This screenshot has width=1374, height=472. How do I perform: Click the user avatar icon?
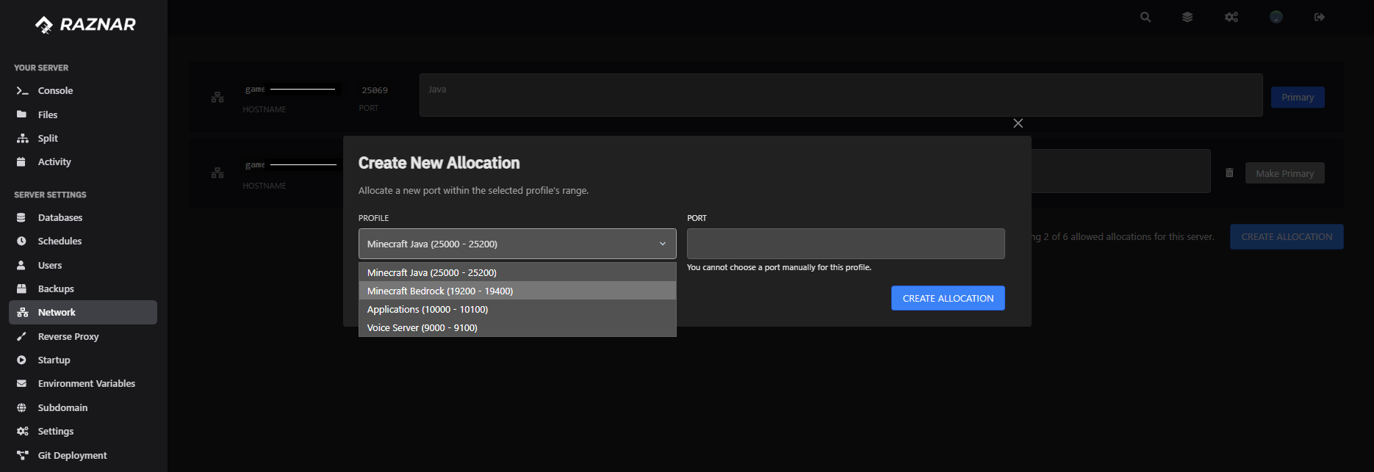point(1276,17)
